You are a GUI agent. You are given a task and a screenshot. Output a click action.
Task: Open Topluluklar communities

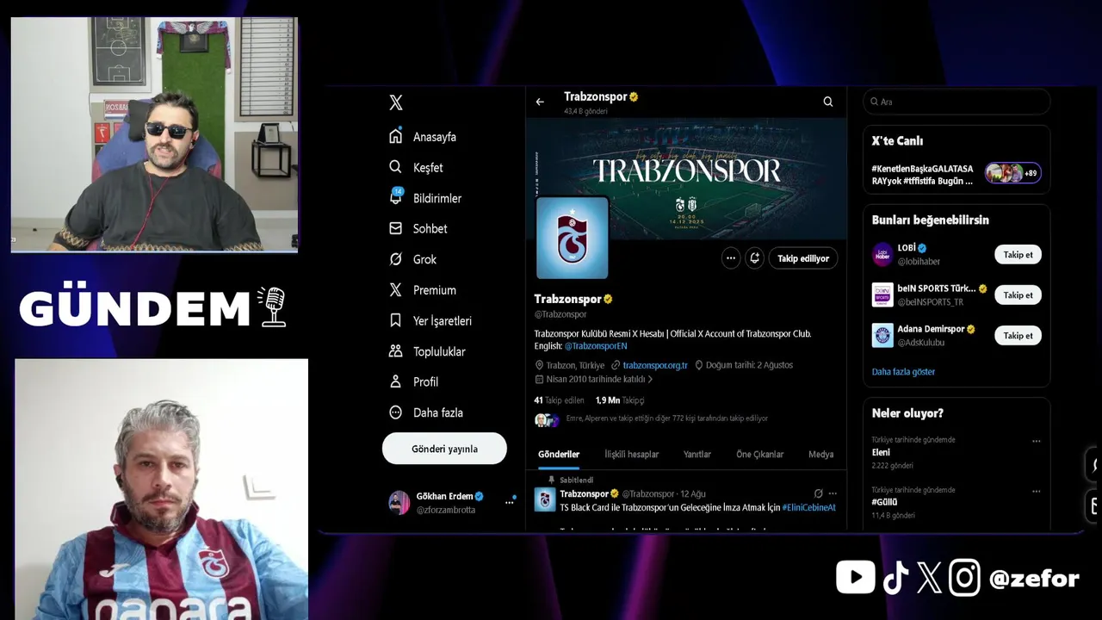coord(427,351)
